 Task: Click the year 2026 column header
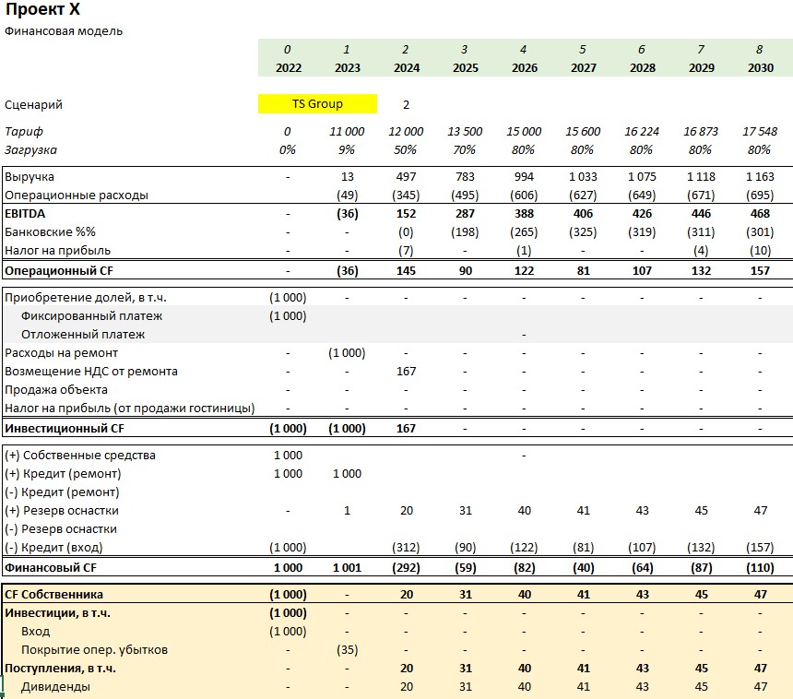tap(525, 67)
